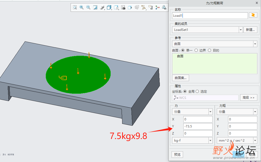Screen dimensions: 261x162
Task: Click the force X value field
Action: [198, 119]
